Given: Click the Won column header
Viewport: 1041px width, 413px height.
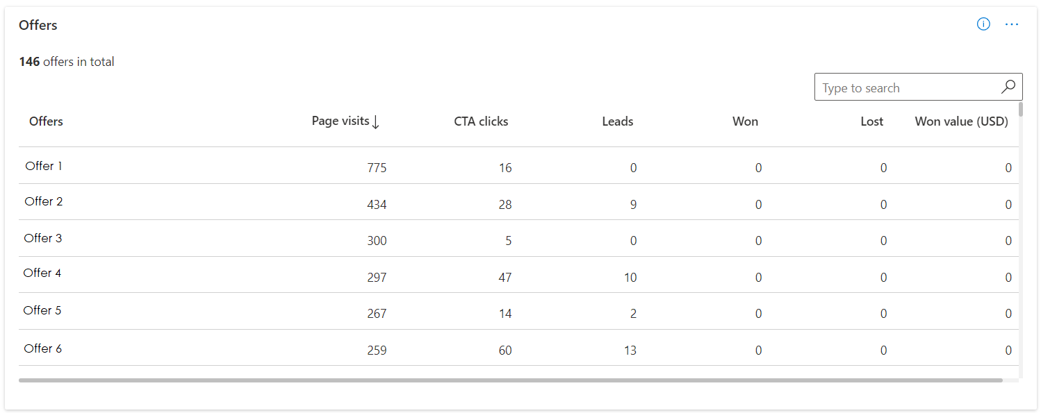Looking at the screenshot, I should click(745, 121).
